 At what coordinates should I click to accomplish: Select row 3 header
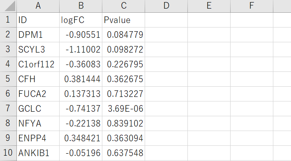click(8, 50)
